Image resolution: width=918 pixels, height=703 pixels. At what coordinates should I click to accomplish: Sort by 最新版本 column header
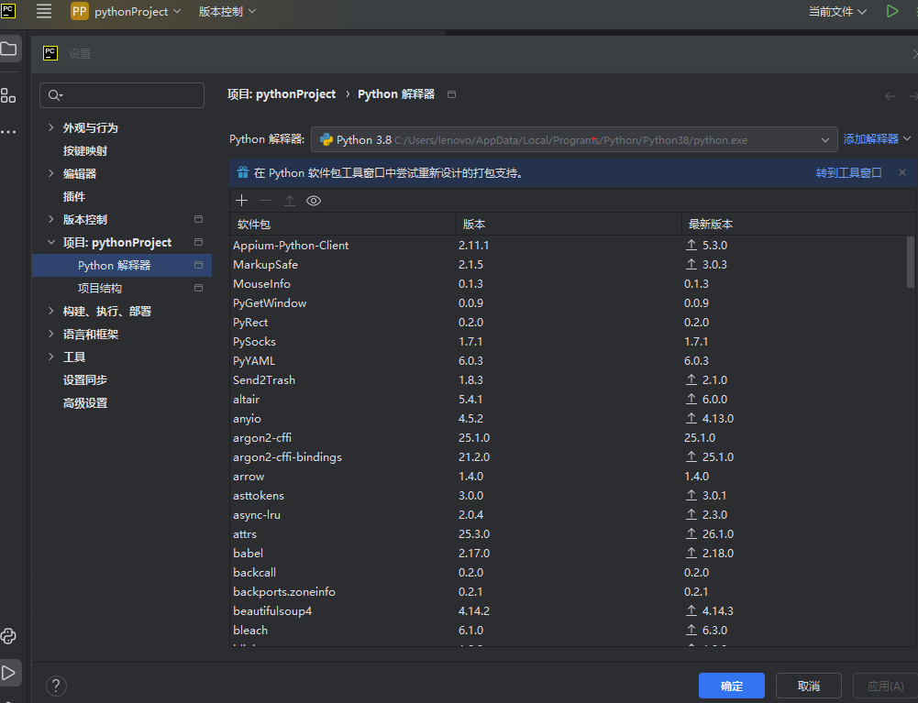click(798, 225)
